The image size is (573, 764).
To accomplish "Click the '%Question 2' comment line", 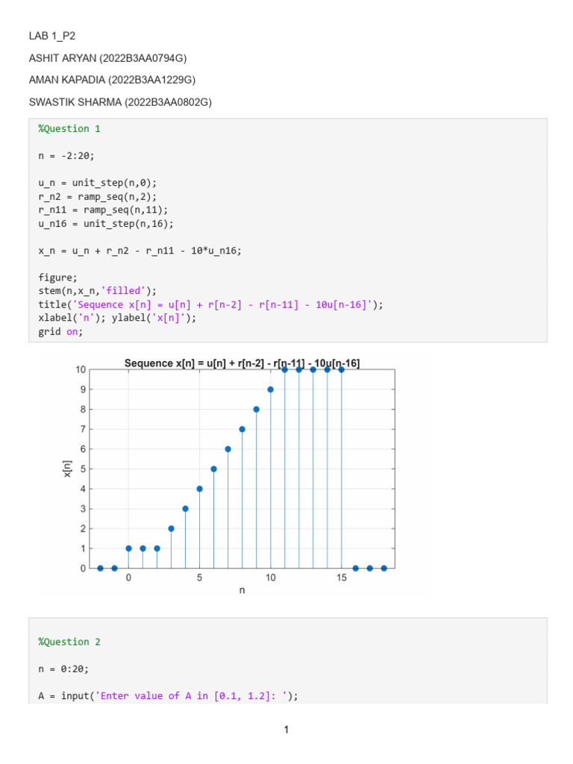I will pos(69,642).
